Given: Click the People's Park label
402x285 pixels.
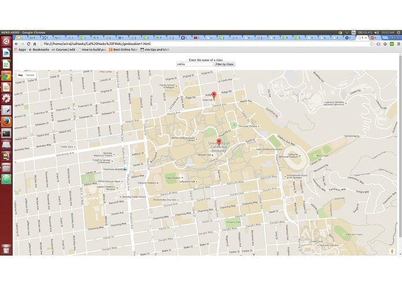Looking at the screenshot, I should point(234,222).
